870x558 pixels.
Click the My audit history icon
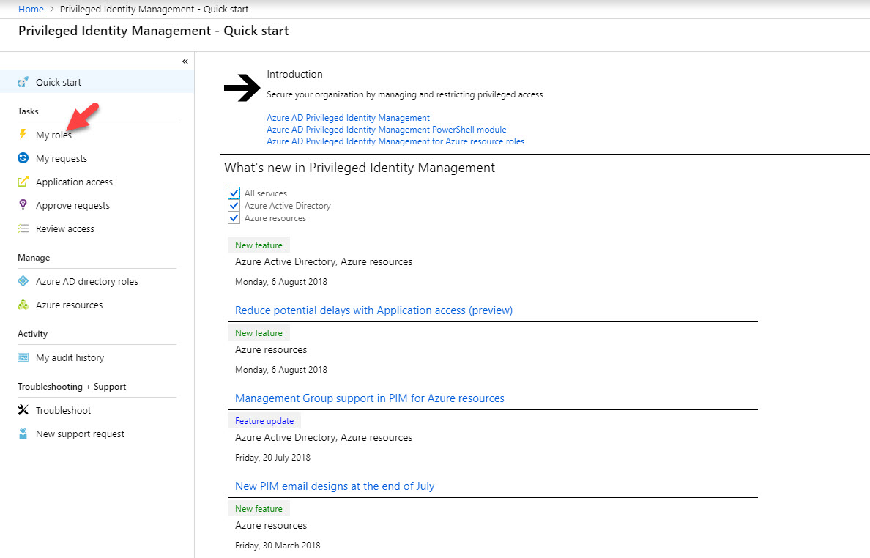point(23,357)
